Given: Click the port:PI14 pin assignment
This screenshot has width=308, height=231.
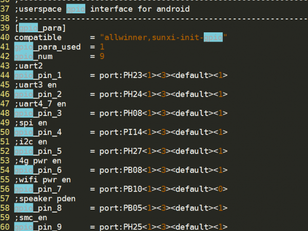Looking at the screenshot, I should 122,132.
